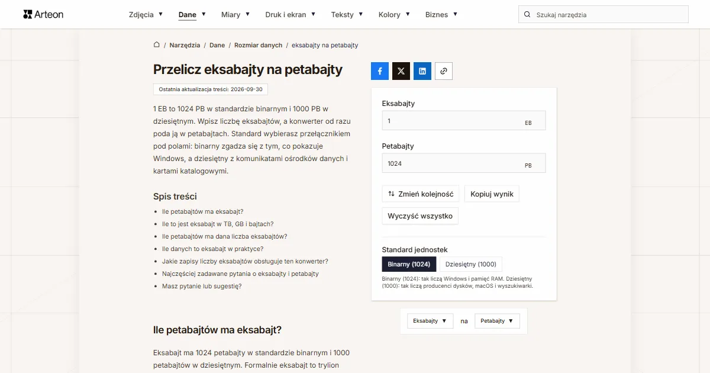Image resolution: width=710 pixels, height=373 pixels.
Task: Focus the Petabajty input field
Action: coord(464,163)
